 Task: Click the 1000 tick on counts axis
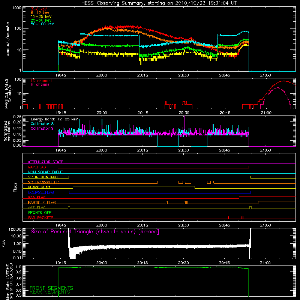(x=16, y=8)
